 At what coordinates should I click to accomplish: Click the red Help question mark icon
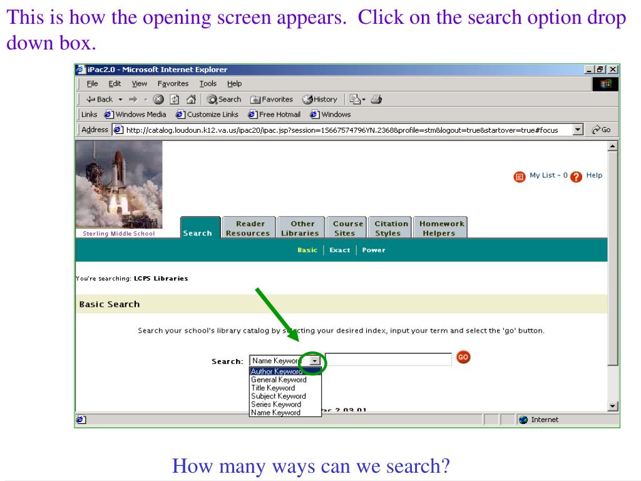coord(576,177)
